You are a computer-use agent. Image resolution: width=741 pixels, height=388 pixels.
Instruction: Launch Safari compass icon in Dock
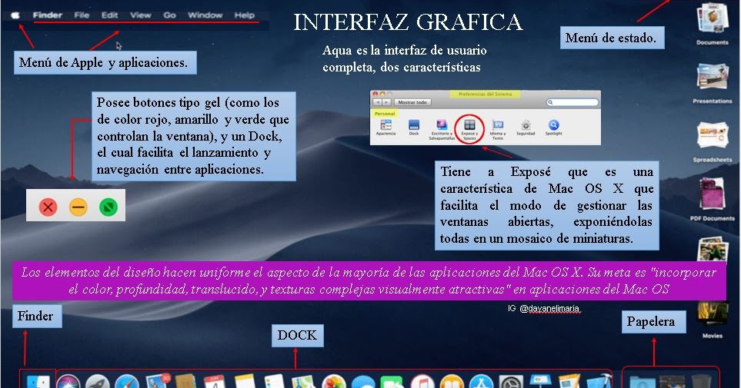pos(127,380)
